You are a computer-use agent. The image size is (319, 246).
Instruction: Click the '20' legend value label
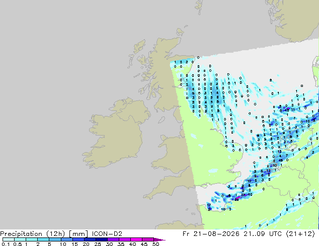86,244
